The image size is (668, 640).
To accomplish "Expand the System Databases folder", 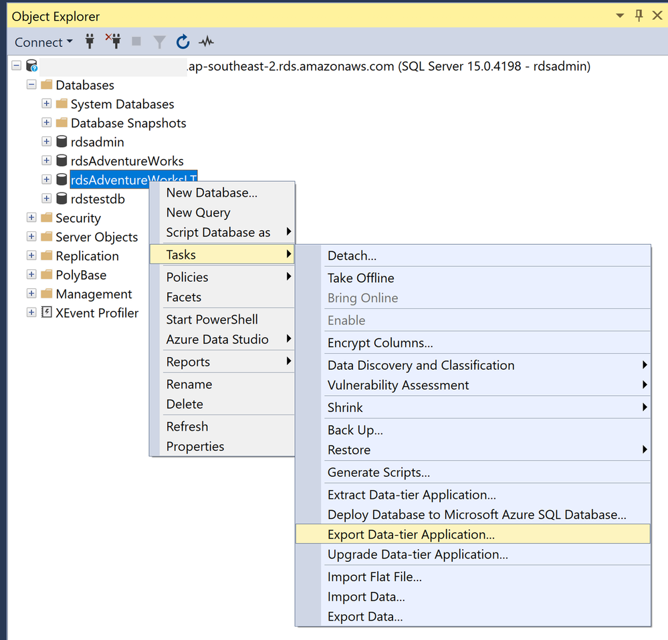I will coord(46,104).
